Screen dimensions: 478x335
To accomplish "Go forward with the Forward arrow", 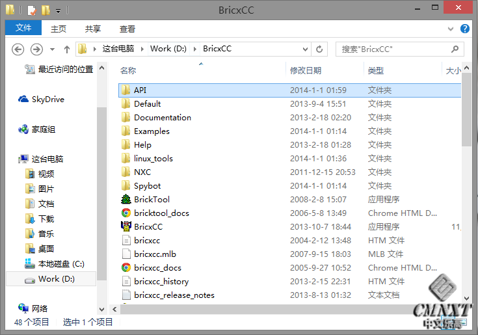I will (36, 49).
